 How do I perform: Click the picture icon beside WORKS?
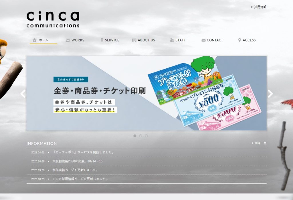tap(68, 40)
